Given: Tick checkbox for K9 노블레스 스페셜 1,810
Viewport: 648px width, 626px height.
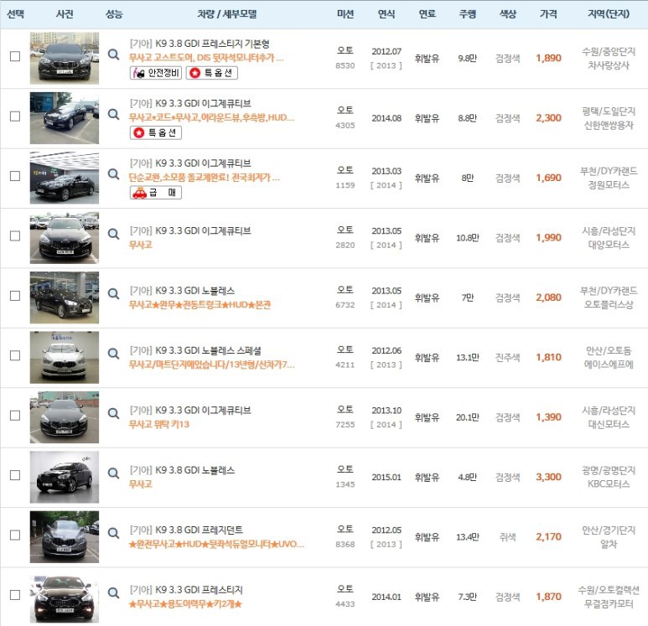Looking at the screenshot, I should 15,356.
